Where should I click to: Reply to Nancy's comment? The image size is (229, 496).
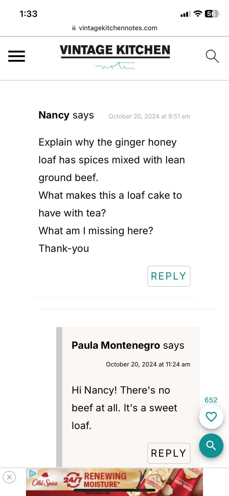point(169,276)
